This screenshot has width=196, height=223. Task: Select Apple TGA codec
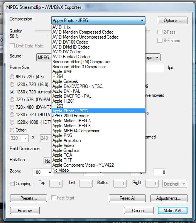[x=98, y=155]
